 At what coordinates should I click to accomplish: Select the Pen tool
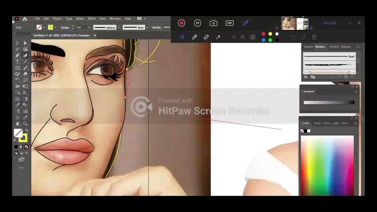(17, 55)
